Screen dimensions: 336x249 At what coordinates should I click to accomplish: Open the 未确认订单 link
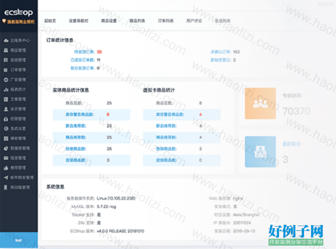221,52
